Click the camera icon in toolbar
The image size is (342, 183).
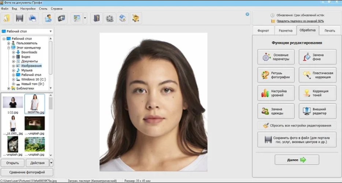pos(61,18)
